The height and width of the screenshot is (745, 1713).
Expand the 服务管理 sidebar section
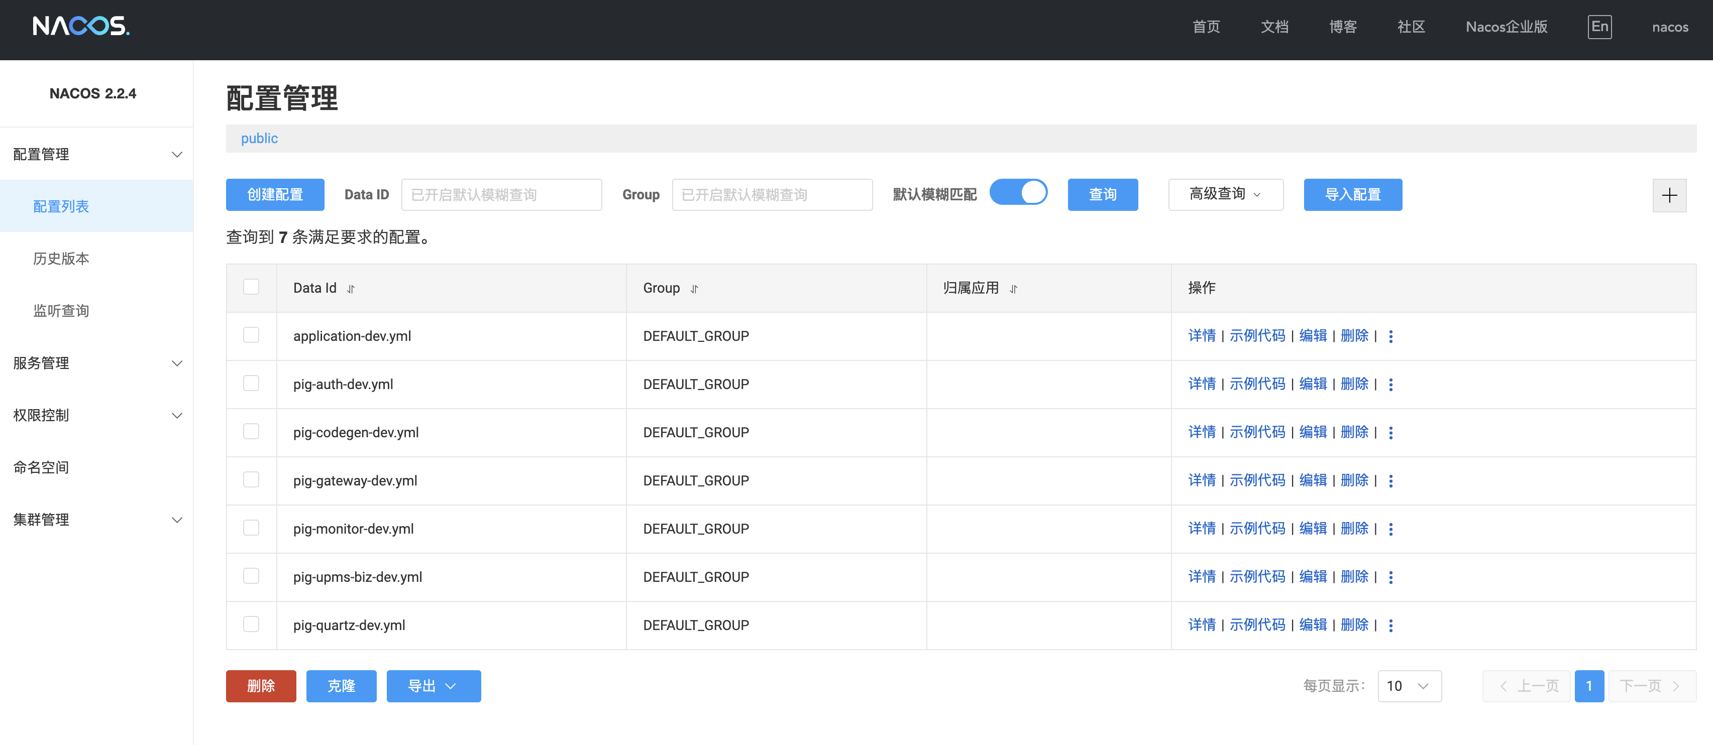(96, 363)
